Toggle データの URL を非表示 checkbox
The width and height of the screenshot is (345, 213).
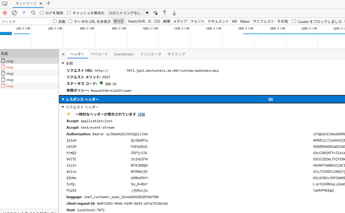(70, 21)
